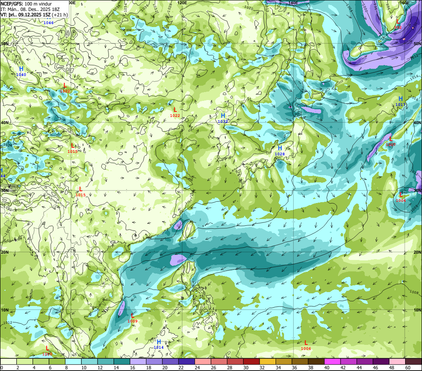
Task: Click the legend value 20
Action: 165,368
